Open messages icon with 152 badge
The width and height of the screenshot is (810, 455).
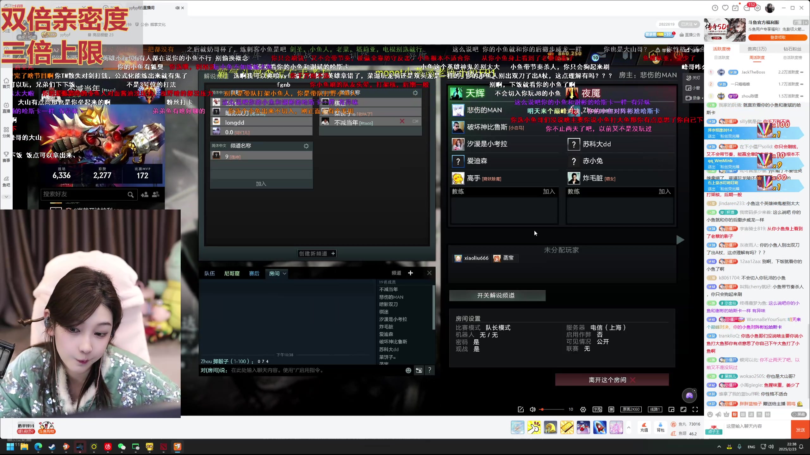pyautogui.click(x=747, y=8)
